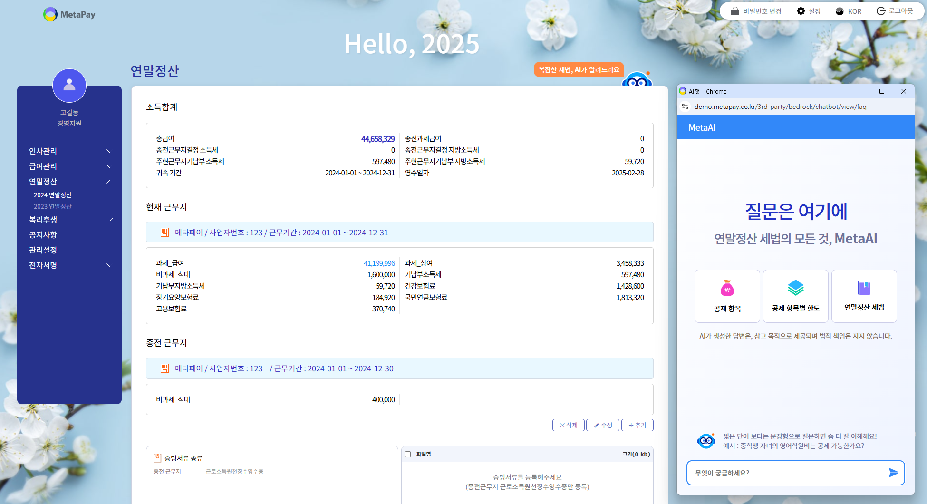Viewport: 927px width, 504px height.
Task: Close the AI챗 Chrome window
Action: [x=904, y=91]
